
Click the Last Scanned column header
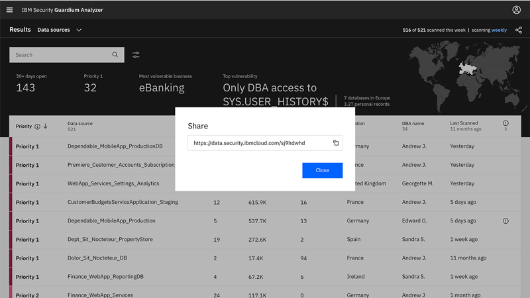464,123
